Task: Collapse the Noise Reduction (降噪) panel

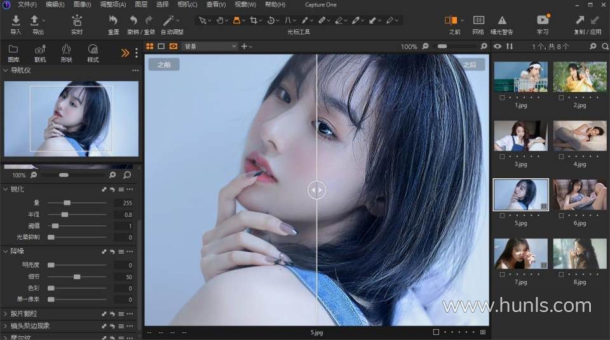Action: (x=6, y=251)
